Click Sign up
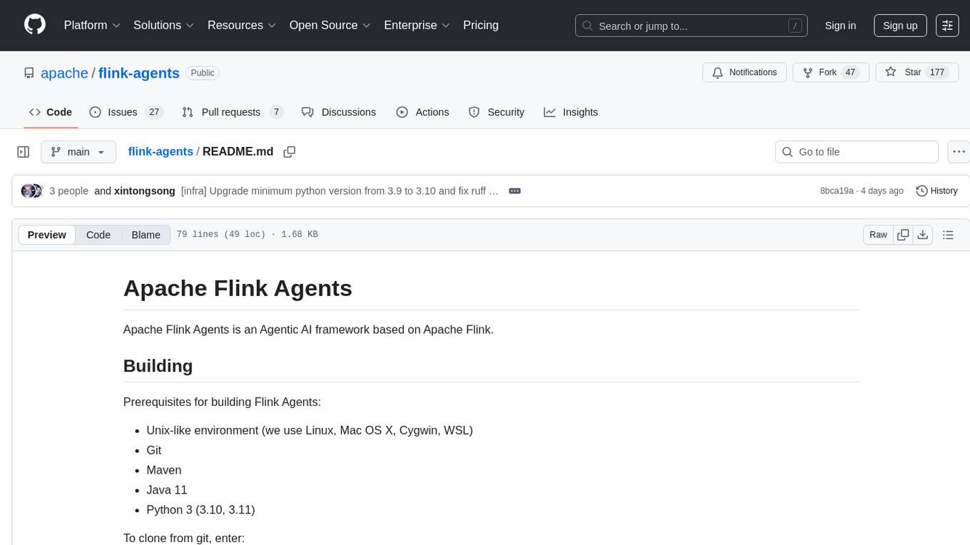The height and width of the screenshot is (545, 970). tap(900, 26)
